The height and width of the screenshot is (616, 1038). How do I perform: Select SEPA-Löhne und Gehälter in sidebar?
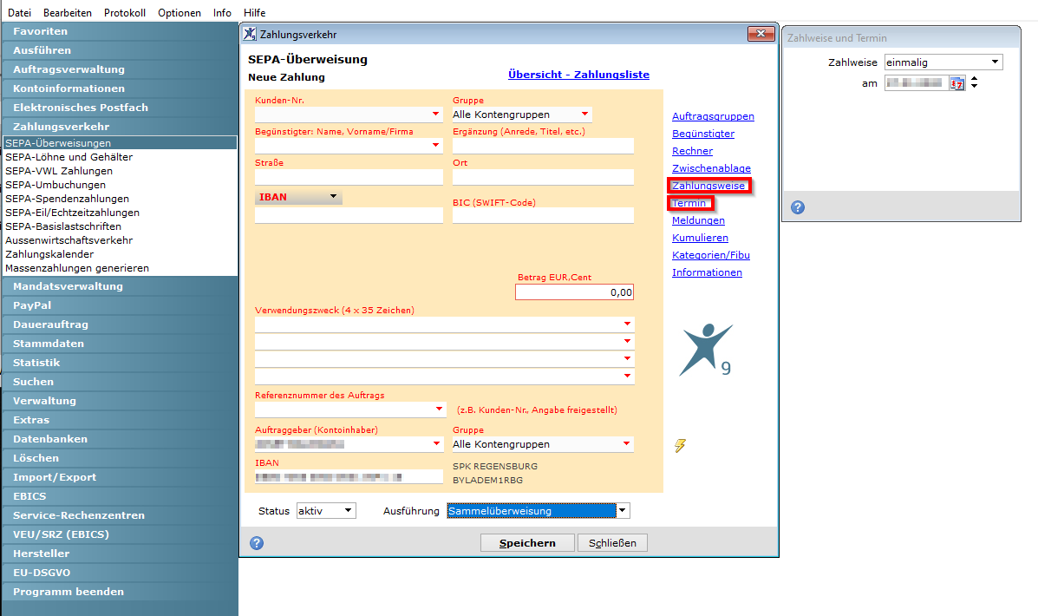click(69, 157)
